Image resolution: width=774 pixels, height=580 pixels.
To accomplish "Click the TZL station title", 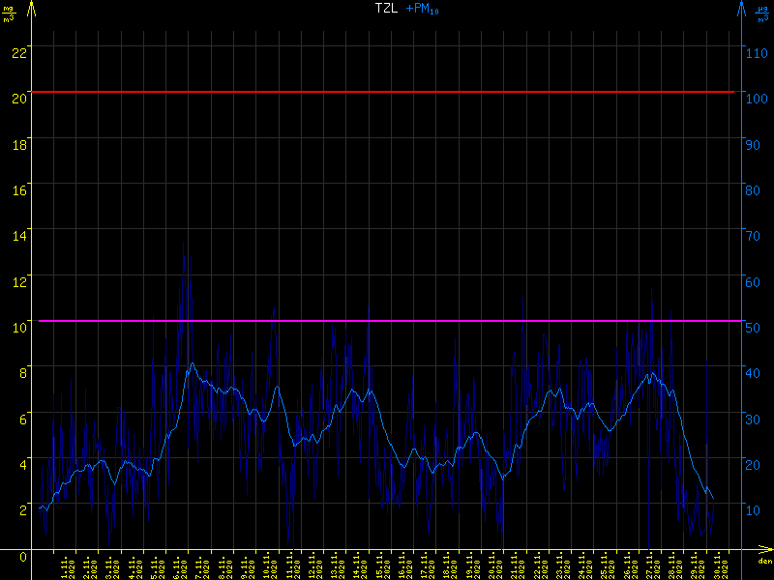I will pyautogui.click(x=386, y=9).
